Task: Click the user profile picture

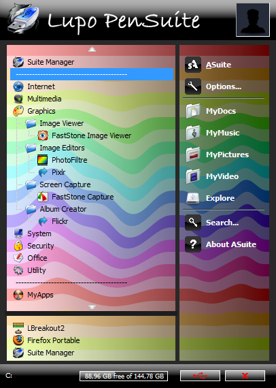Action: 253,20
